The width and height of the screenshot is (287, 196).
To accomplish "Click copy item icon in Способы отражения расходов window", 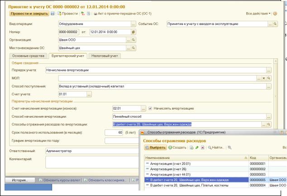I will pos(191,148).
